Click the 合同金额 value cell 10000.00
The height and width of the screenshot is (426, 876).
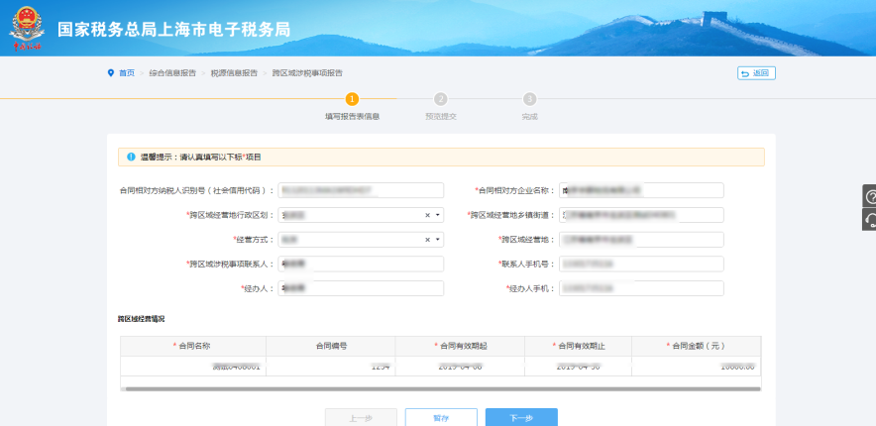tap(696, 367)
